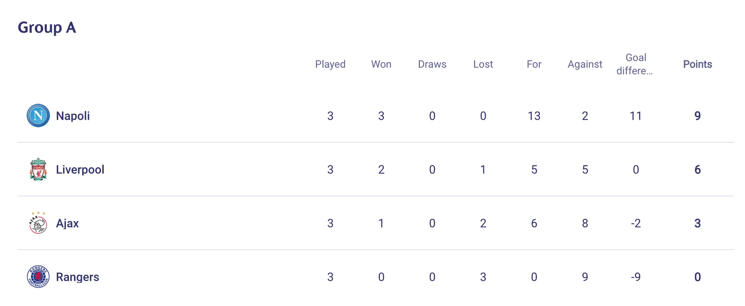745x306 pixels.
Task: Click the Lost column header
Action: 483,64
